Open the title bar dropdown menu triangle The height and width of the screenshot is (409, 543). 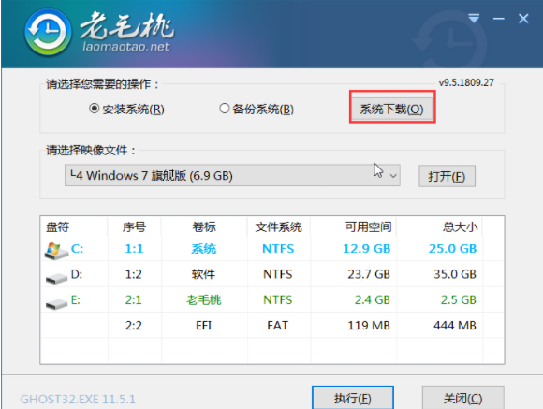[474, 18]
